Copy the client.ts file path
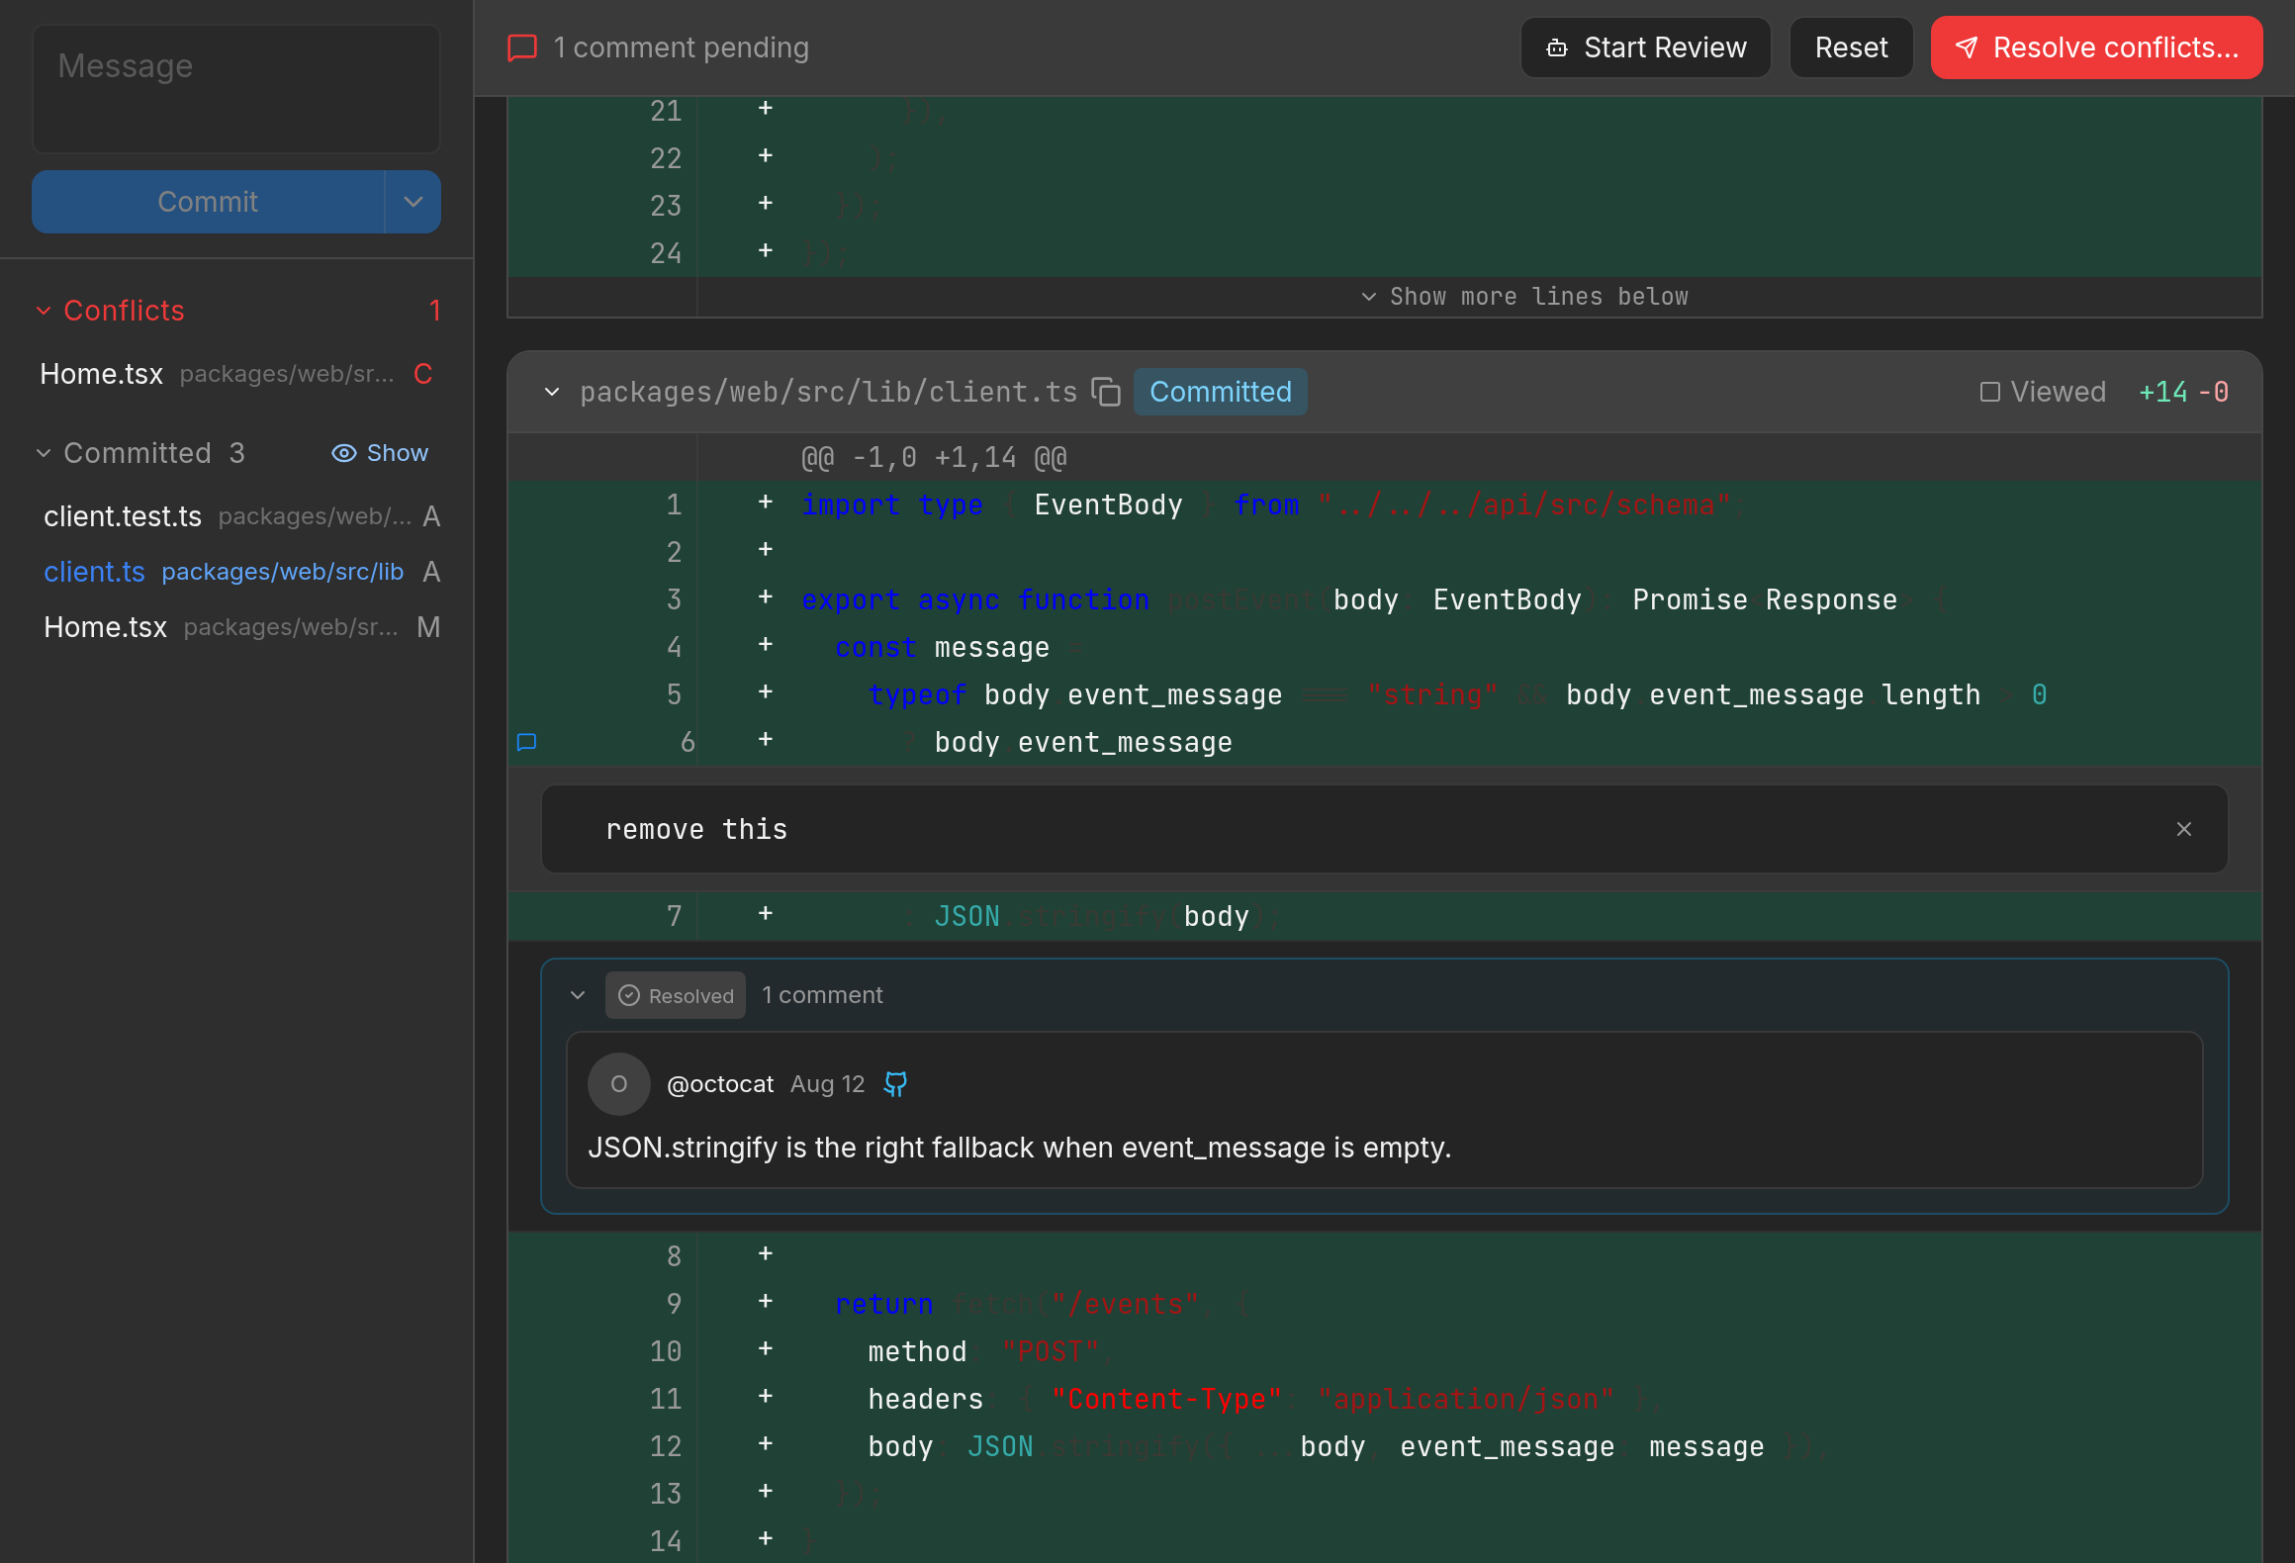 tap(1106, 392)
